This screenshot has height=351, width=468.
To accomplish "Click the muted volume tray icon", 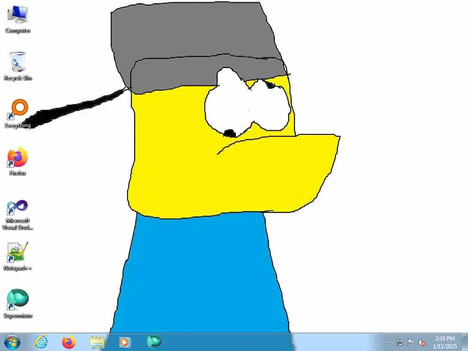I will 422,343.
